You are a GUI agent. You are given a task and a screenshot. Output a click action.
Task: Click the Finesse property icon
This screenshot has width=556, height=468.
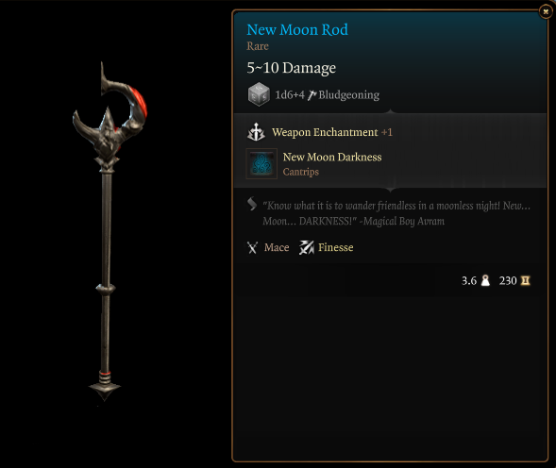pyautogui.click(x=307, y=247)
